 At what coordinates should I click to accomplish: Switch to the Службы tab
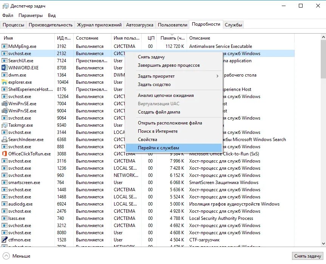click(233, 25)
